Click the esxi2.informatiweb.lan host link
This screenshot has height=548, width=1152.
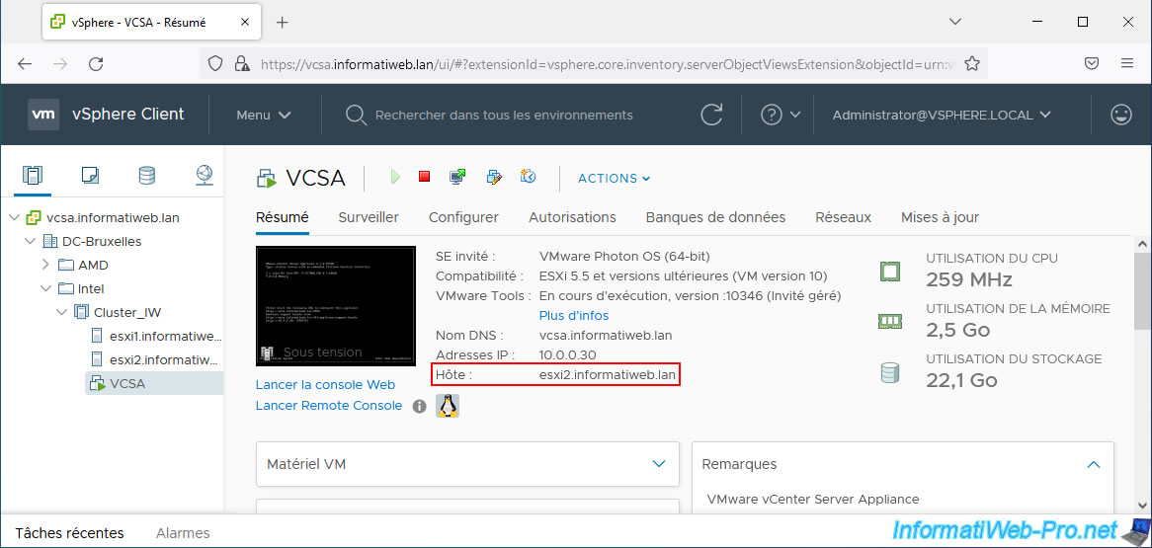[x=607, y=375]
